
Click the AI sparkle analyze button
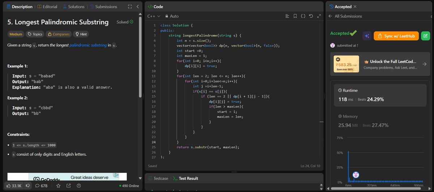pos(367,36)
